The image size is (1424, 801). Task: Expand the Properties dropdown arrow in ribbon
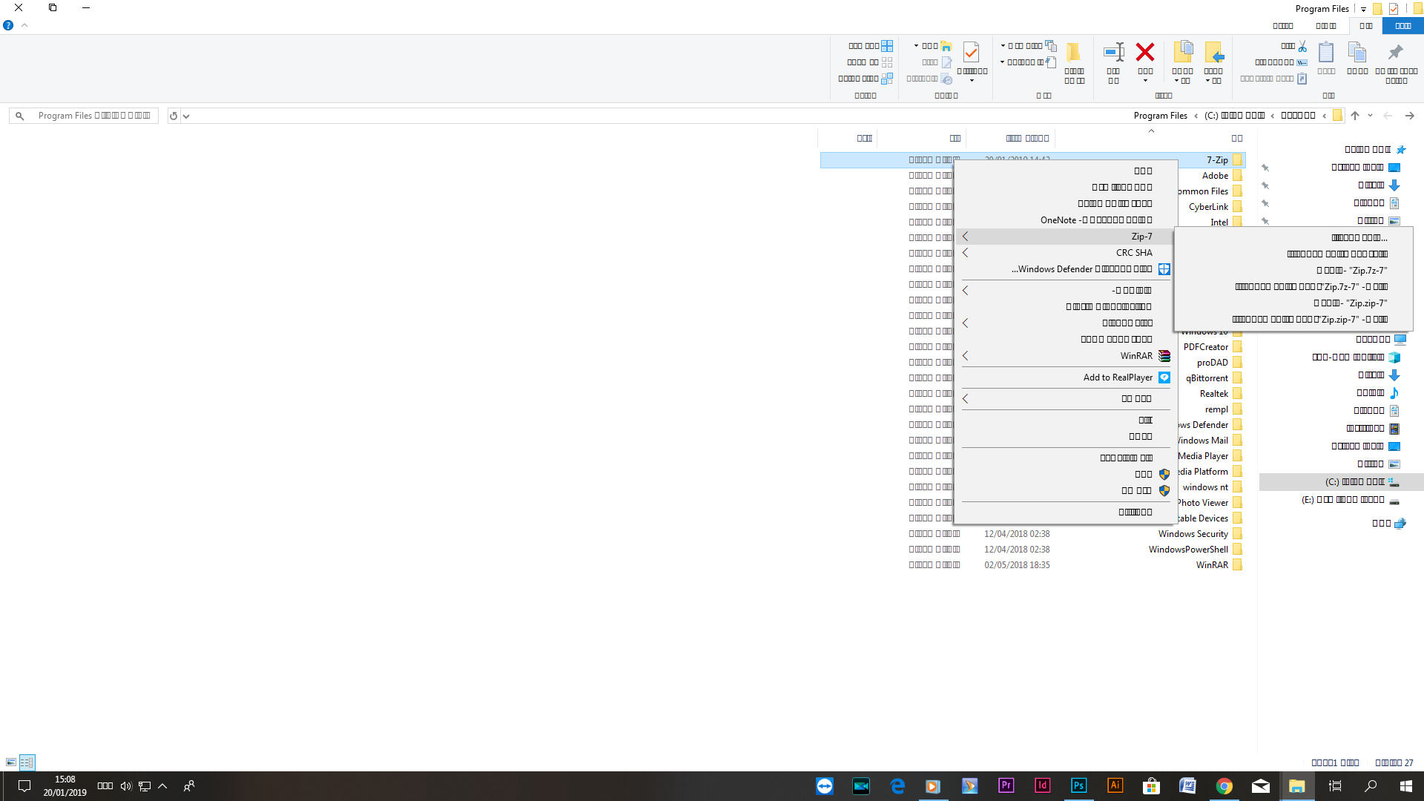pyautogui.click(x=972, y=81)
